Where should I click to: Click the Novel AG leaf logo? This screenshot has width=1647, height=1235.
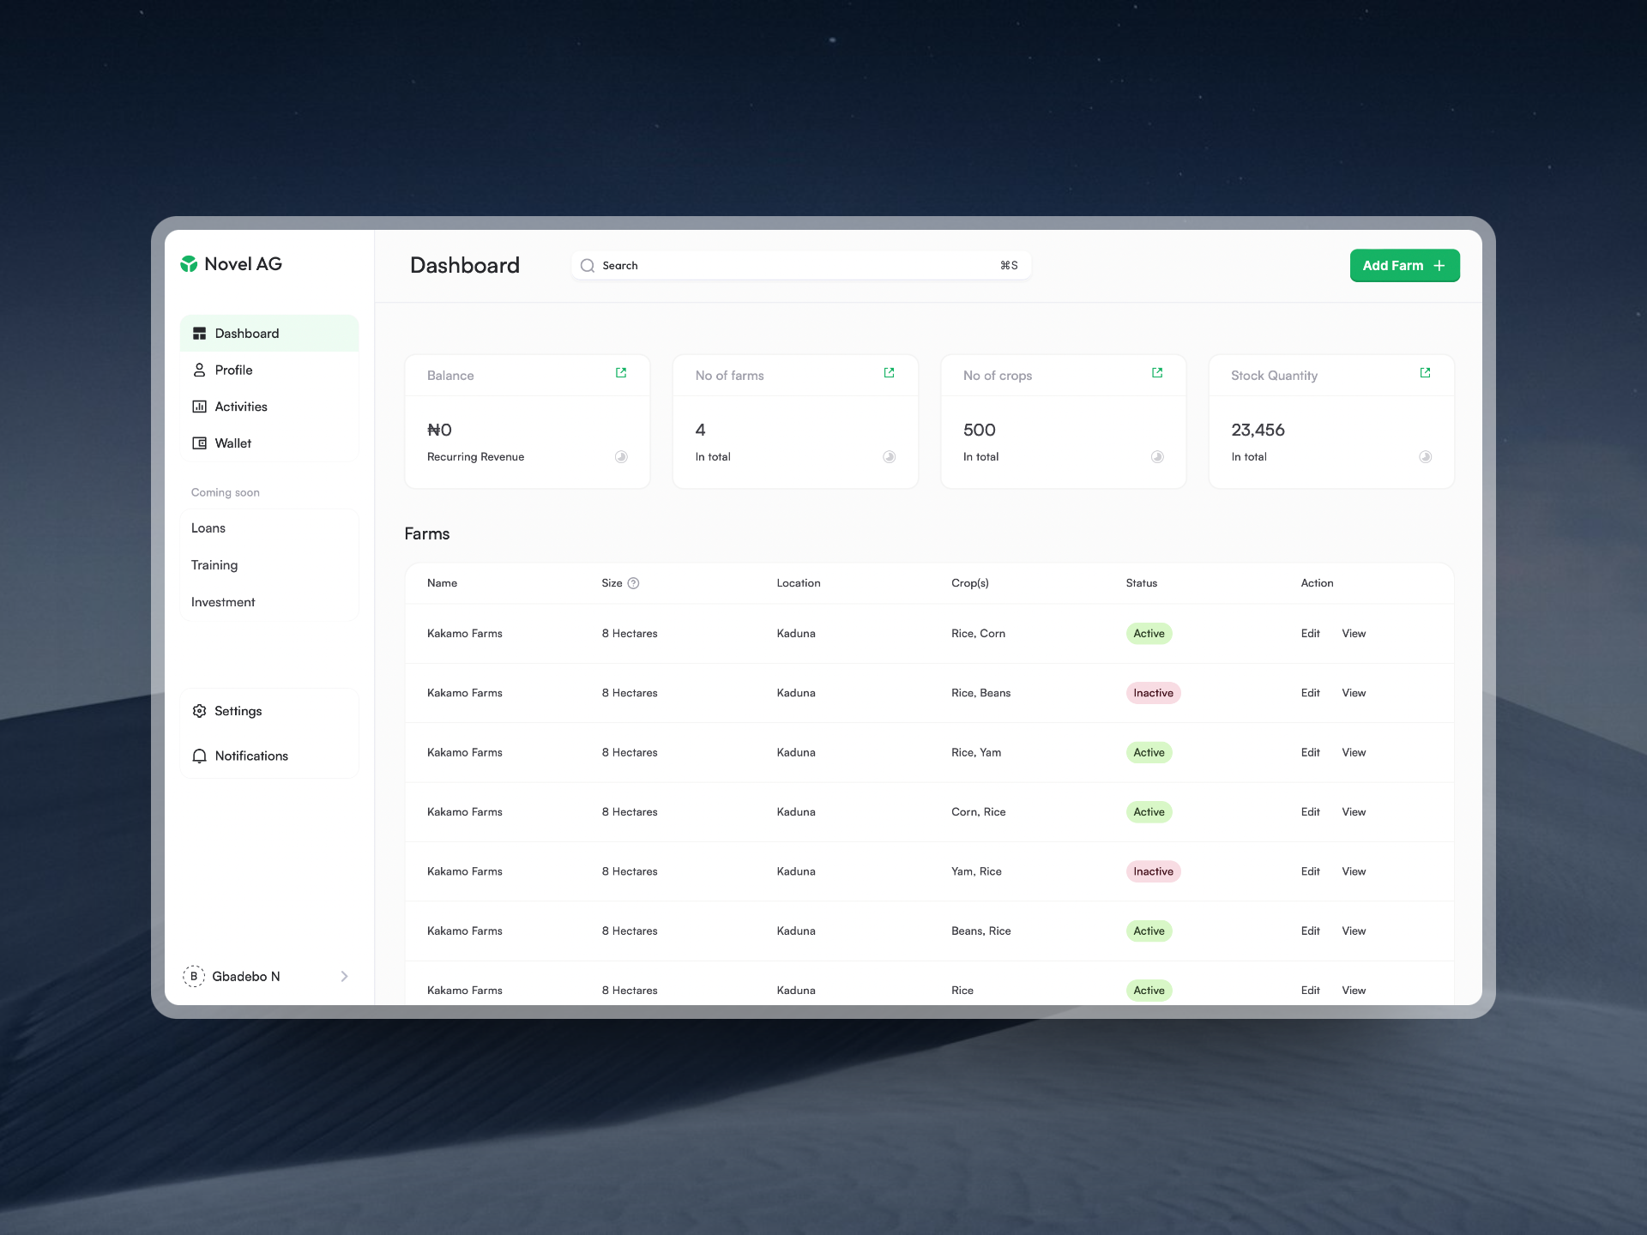click(189, 264)
